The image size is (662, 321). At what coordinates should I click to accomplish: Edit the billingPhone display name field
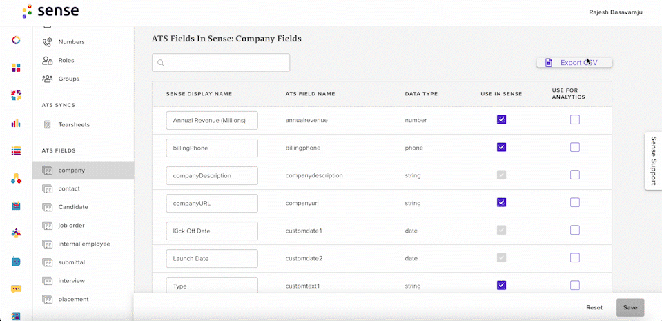pyautogui.click(x=212, y=148)
